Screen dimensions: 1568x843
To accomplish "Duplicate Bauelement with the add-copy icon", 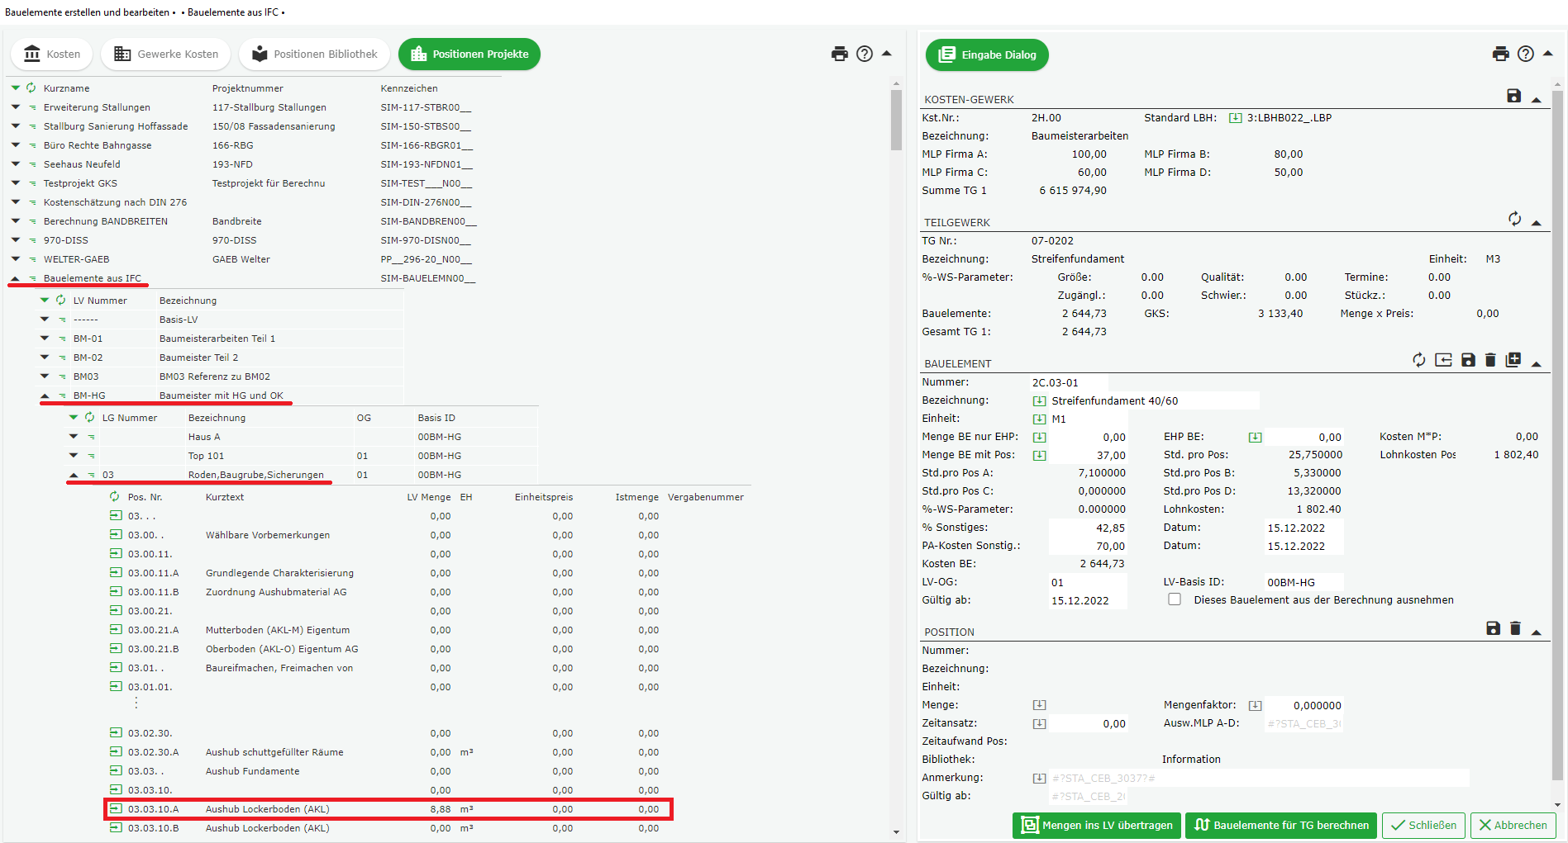I will click(1513, 360).
